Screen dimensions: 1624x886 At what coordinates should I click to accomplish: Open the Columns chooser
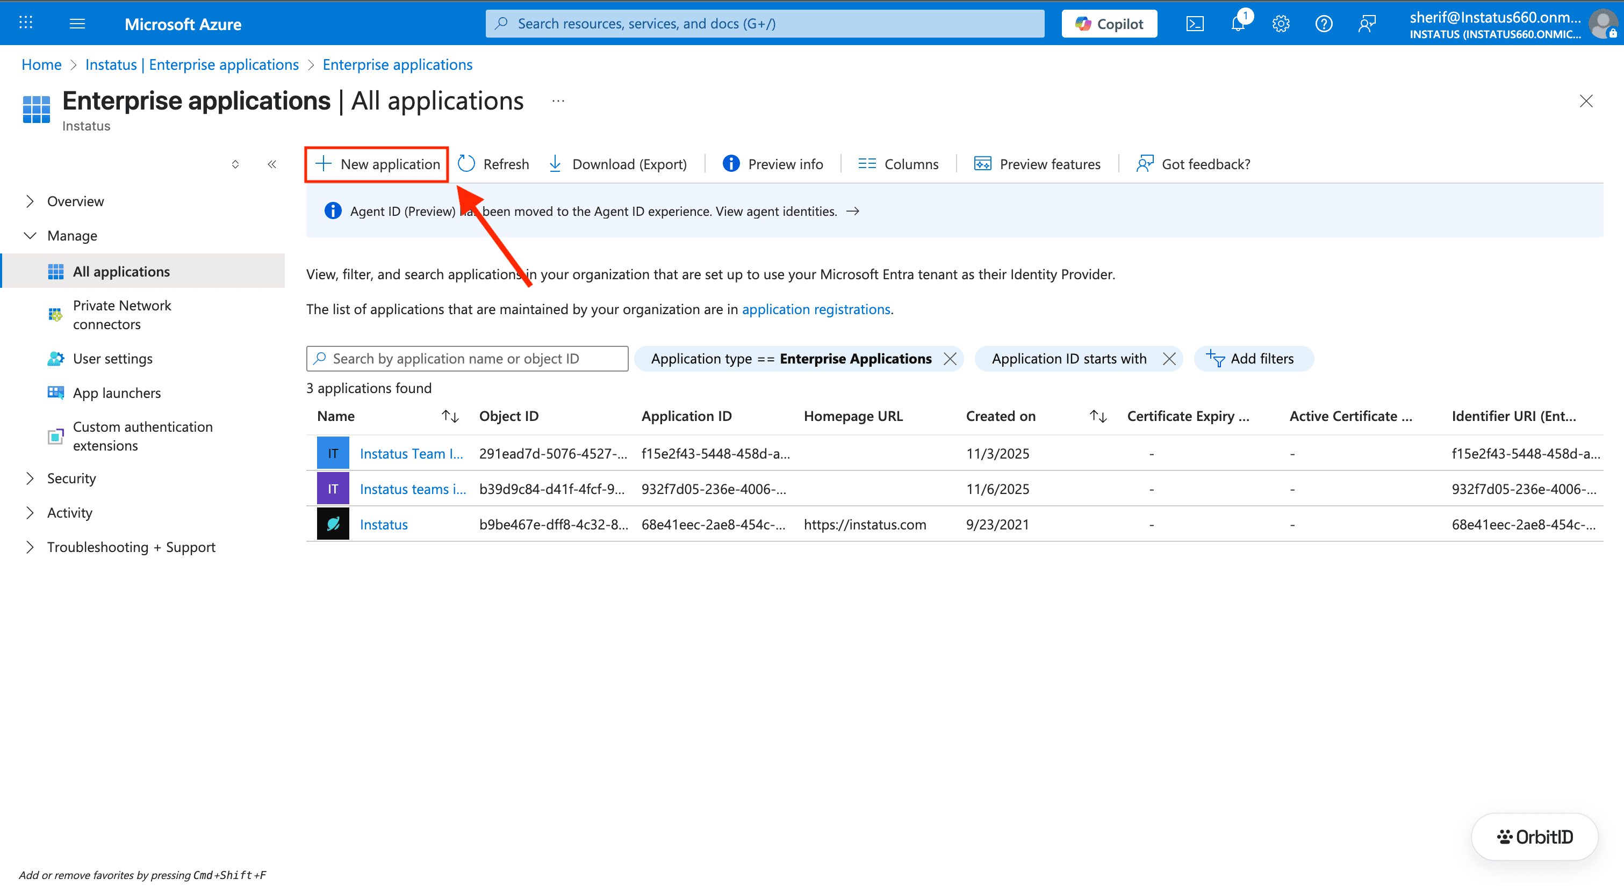899,164
